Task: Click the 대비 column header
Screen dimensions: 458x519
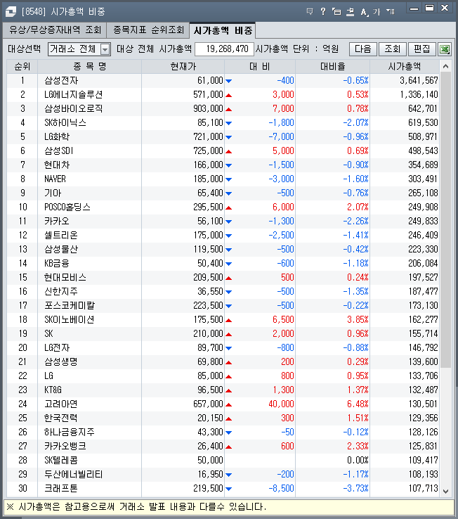Action: 260,67
